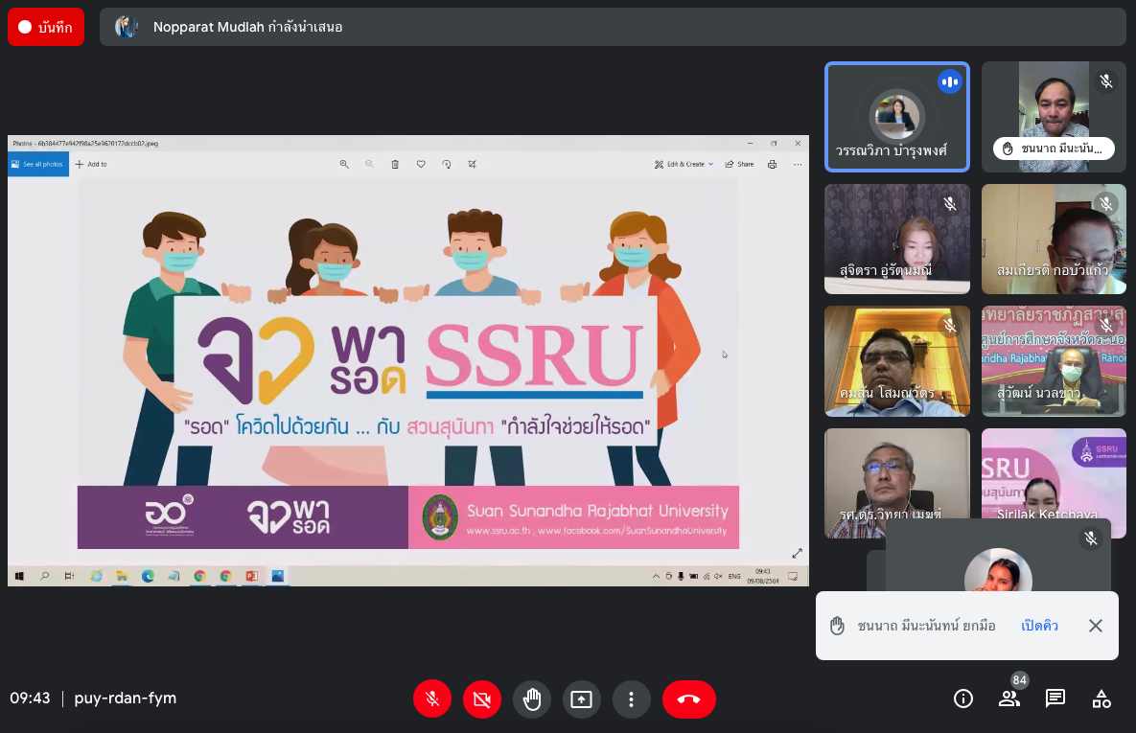Click the red บันทึก recording button

(45, 27)
